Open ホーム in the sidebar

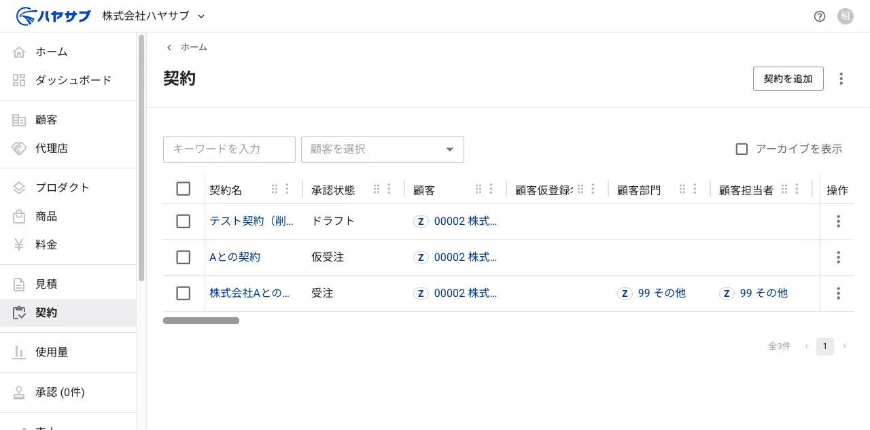[x=68, y=52]
